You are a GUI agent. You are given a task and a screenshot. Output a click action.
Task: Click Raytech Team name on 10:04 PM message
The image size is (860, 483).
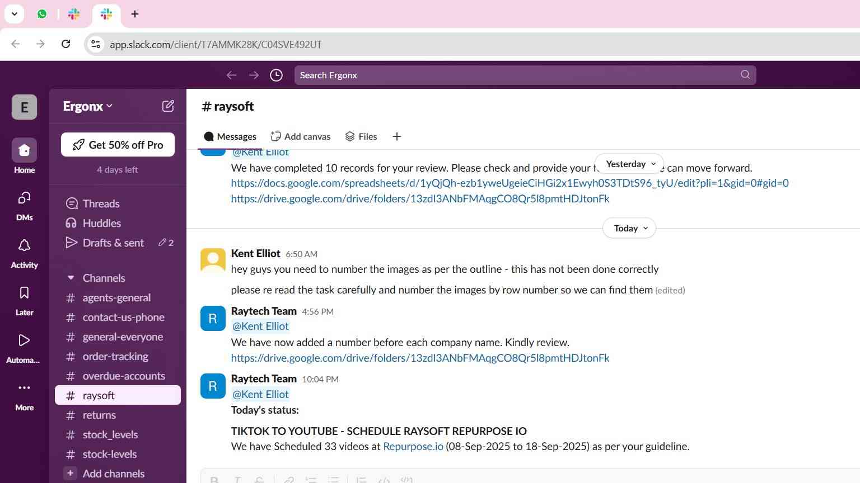pyautogui.click(x=264, y=378)
